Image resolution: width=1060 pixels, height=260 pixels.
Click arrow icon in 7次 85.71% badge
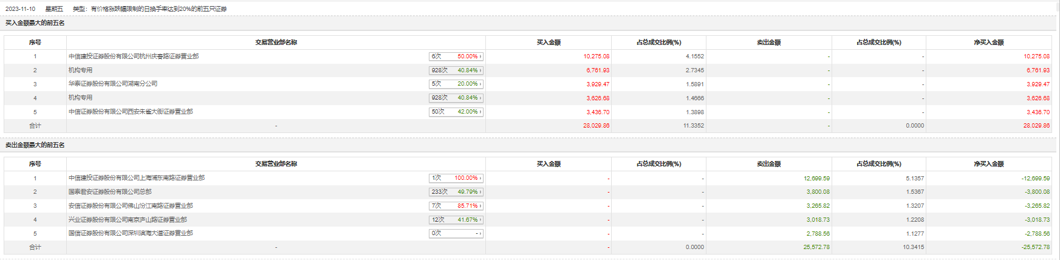[480, 206]
